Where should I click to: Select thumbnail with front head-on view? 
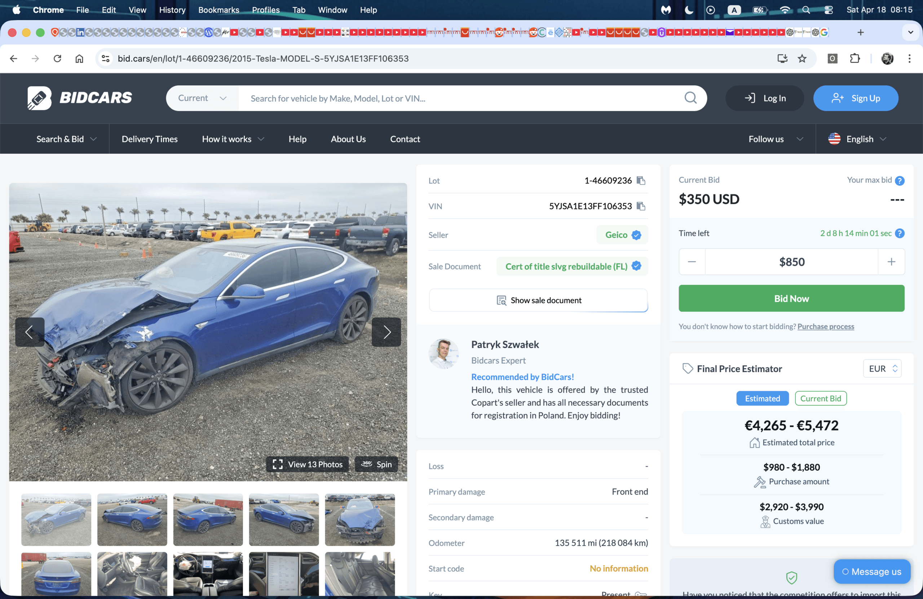(x=360, y=519)
